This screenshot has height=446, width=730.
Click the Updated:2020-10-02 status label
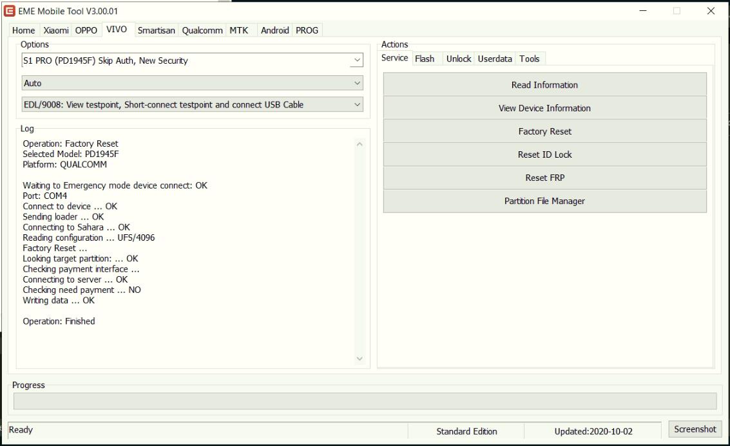coord(593,432)
